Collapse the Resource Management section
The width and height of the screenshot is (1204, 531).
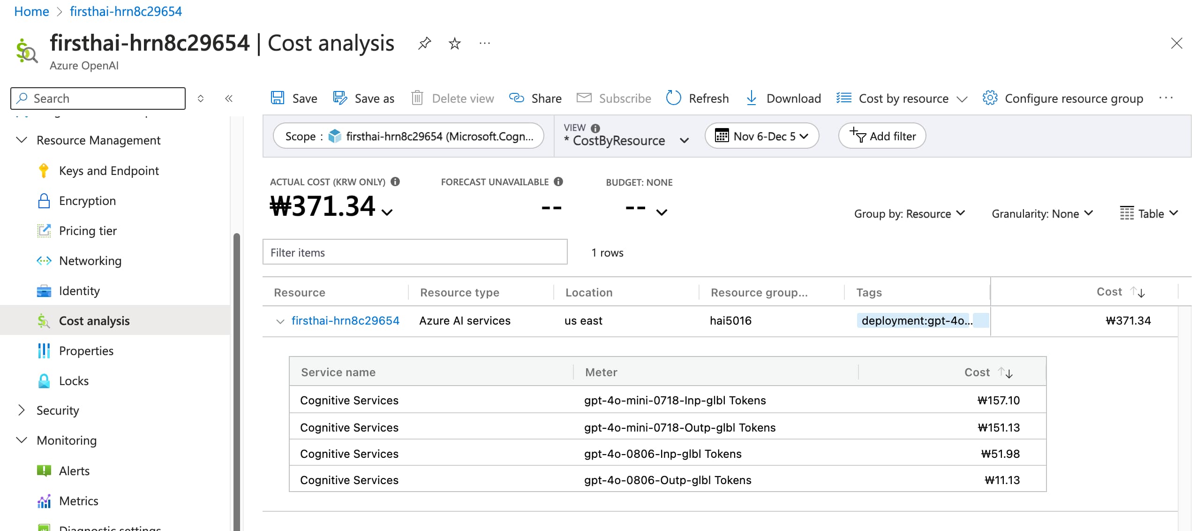(22, 140)
